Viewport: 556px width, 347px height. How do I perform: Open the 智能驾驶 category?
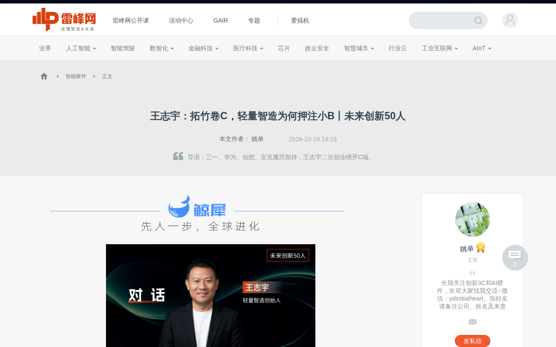[123, 48]
